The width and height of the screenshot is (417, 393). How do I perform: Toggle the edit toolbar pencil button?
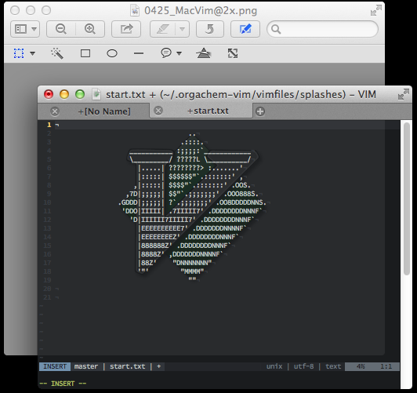coord(245,29)
